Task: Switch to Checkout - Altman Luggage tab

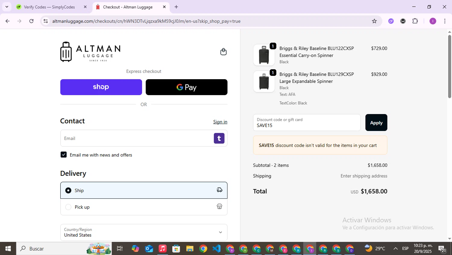Action: click(x=131, y=7)
